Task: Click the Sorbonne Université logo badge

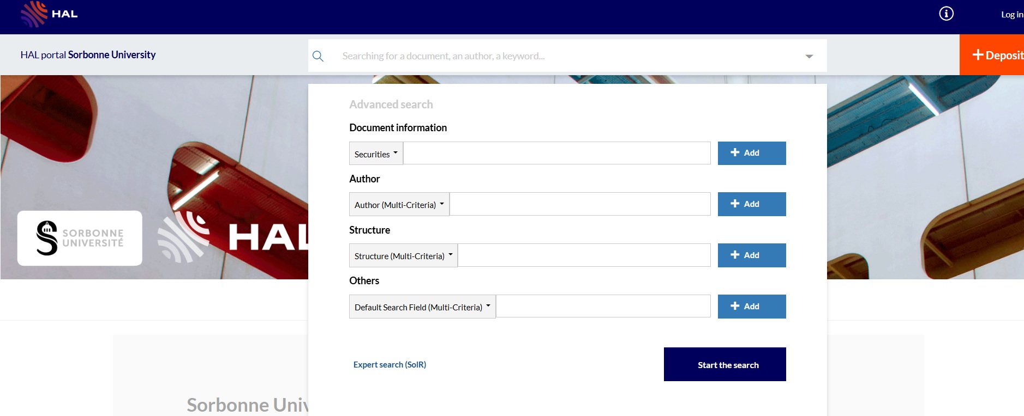Action: click(80, 238)
